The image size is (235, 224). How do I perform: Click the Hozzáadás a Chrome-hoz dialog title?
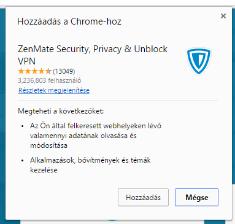tap(69, 21)
